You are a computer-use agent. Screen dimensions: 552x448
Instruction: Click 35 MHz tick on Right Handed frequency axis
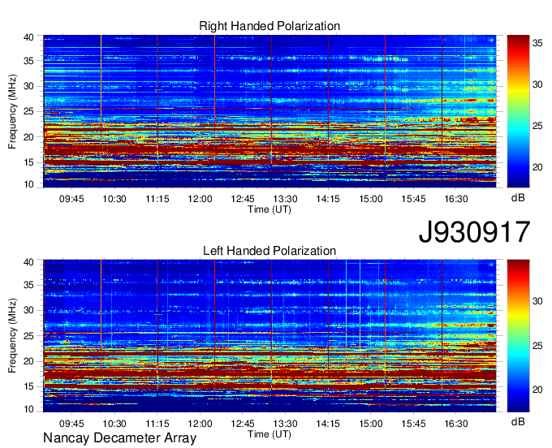[28, 61]
